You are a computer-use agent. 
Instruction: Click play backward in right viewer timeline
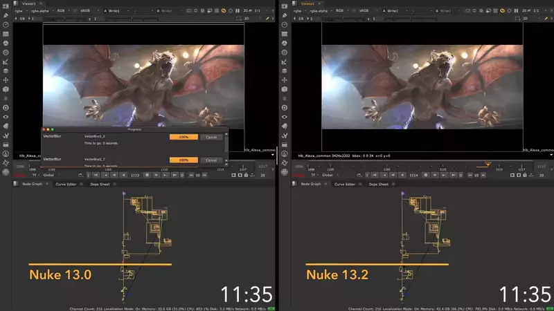point(402,175)
